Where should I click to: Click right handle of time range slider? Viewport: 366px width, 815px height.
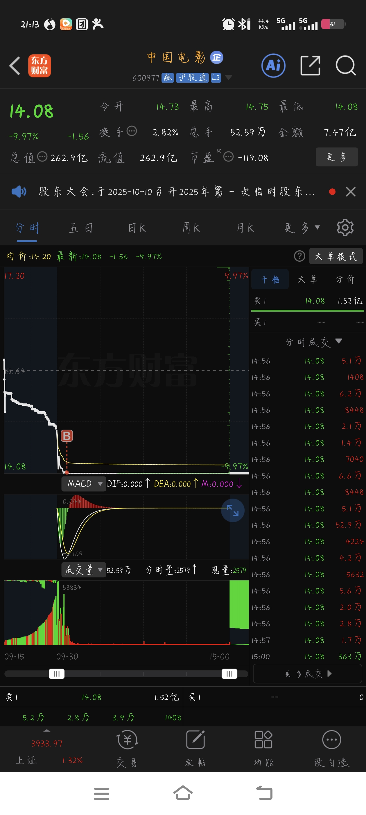[229, 674]
